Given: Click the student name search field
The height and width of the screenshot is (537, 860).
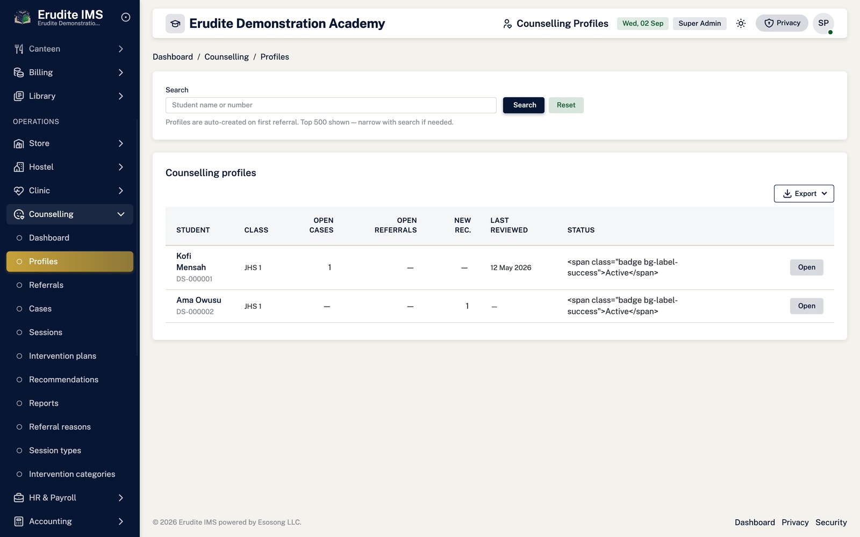Looking at the screenshot, I should (x=331, y=105).
